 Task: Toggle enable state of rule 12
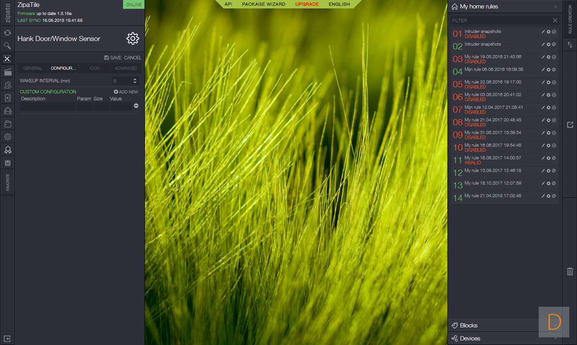coord(554,171)
